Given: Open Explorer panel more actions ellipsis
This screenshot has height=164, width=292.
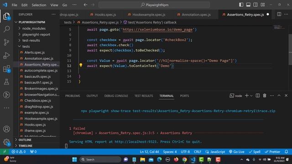Looking at the screenshot, I should (53, 14).
